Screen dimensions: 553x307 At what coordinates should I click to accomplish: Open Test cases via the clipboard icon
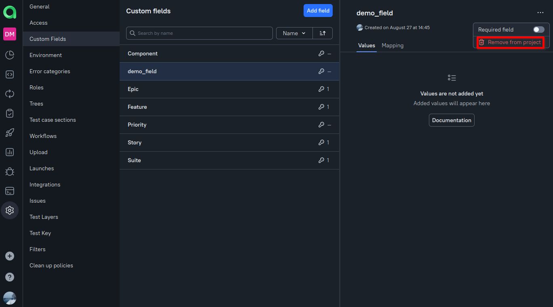(x=9, y=113)
